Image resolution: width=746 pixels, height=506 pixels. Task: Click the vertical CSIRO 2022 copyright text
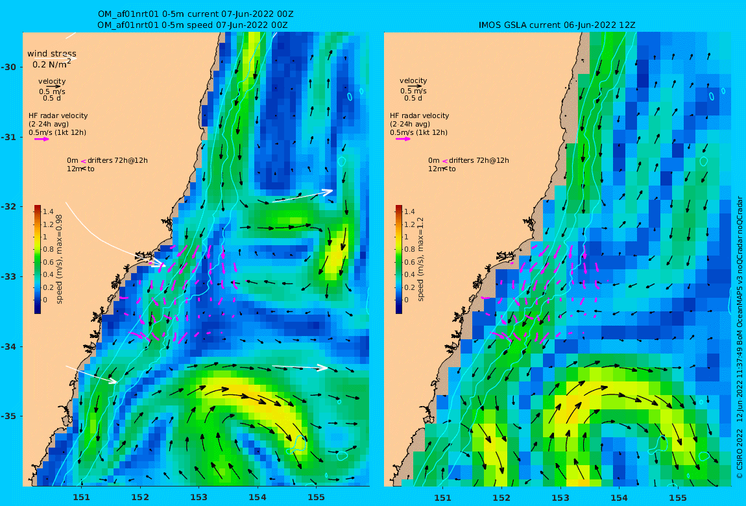[x=740, y=337]
